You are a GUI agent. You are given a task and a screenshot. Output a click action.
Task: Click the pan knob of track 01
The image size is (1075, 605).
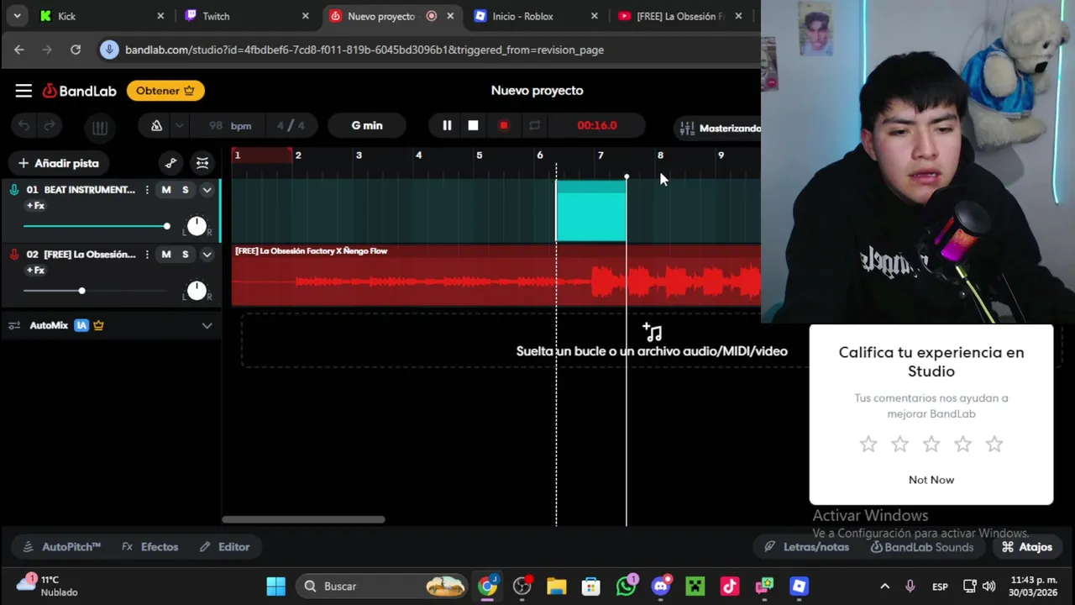(197, 226)
